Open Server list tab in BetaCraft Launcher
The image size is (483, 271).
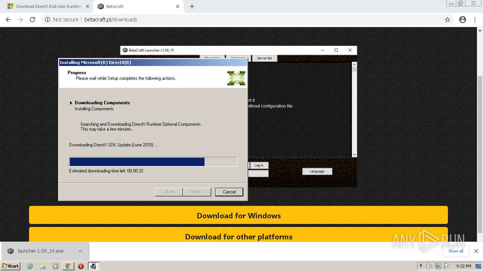[264, 58]
